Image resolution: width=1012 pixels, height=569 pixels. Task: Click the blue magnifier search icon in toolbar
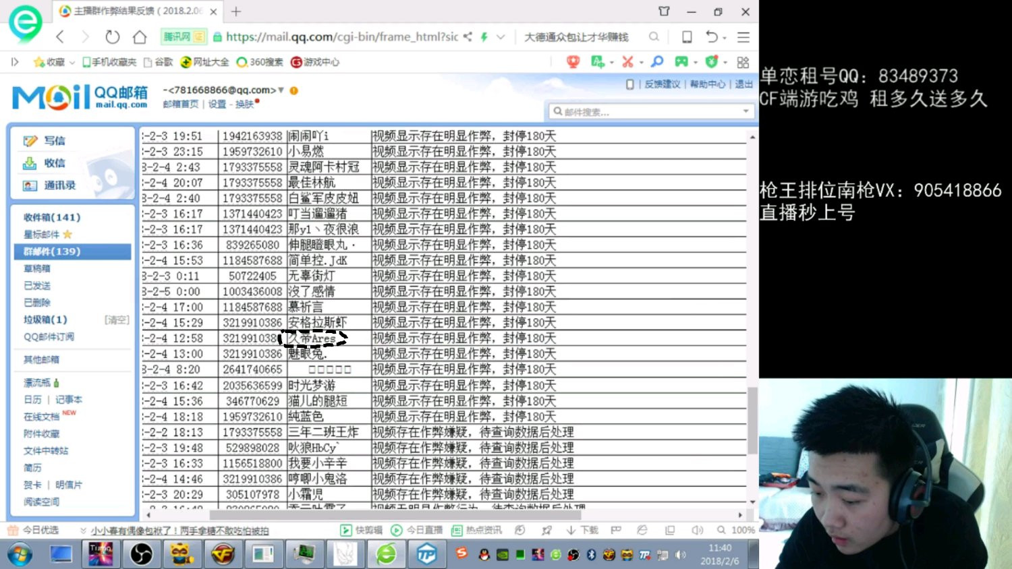click(x=657, y=61)
